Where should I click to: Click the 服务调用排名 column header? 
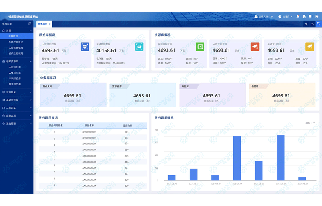click(x=56, y=126)
